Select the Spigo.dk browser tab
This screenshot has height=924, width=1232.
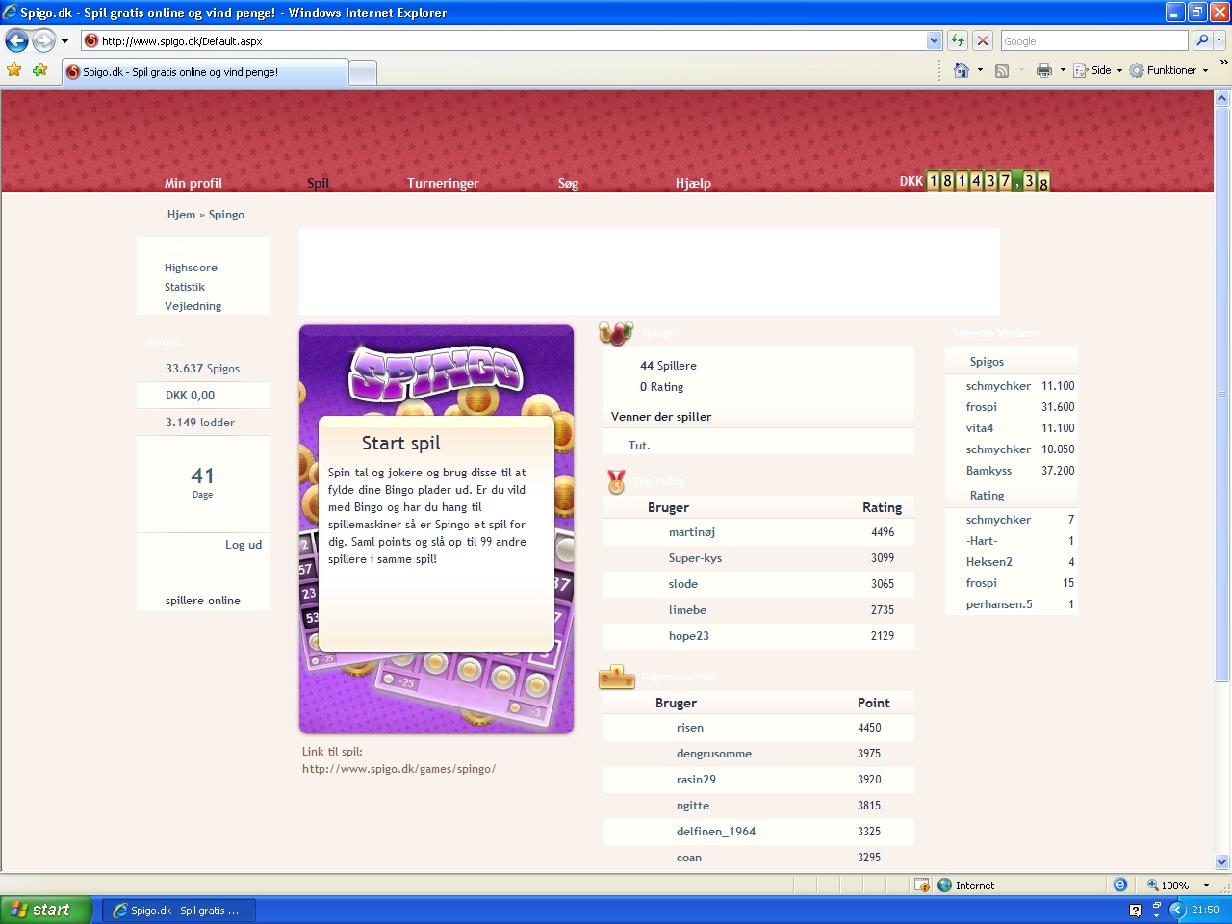coord(204,72)
